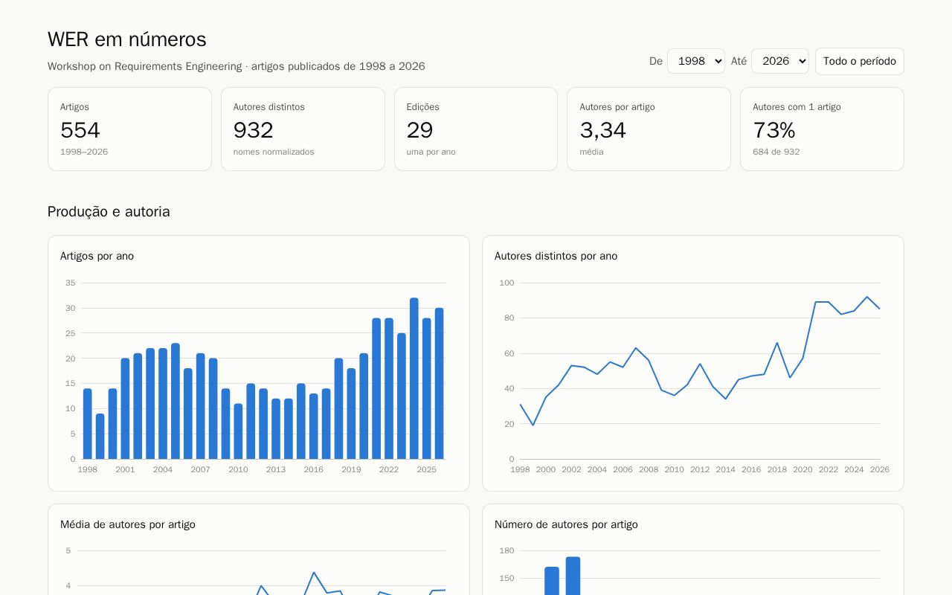
Task: Open the "Até" end year dropdown
Action: pos(779,61)
